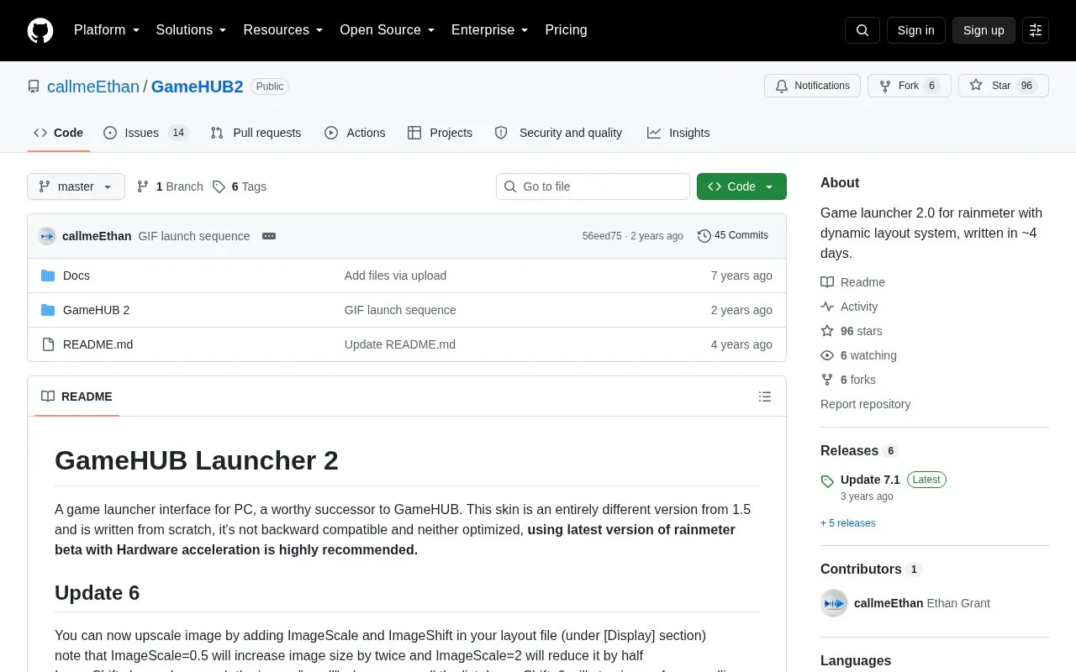Open the Update 7.1 release
The width and height of the screenshot is (1076, 672).
870,480
